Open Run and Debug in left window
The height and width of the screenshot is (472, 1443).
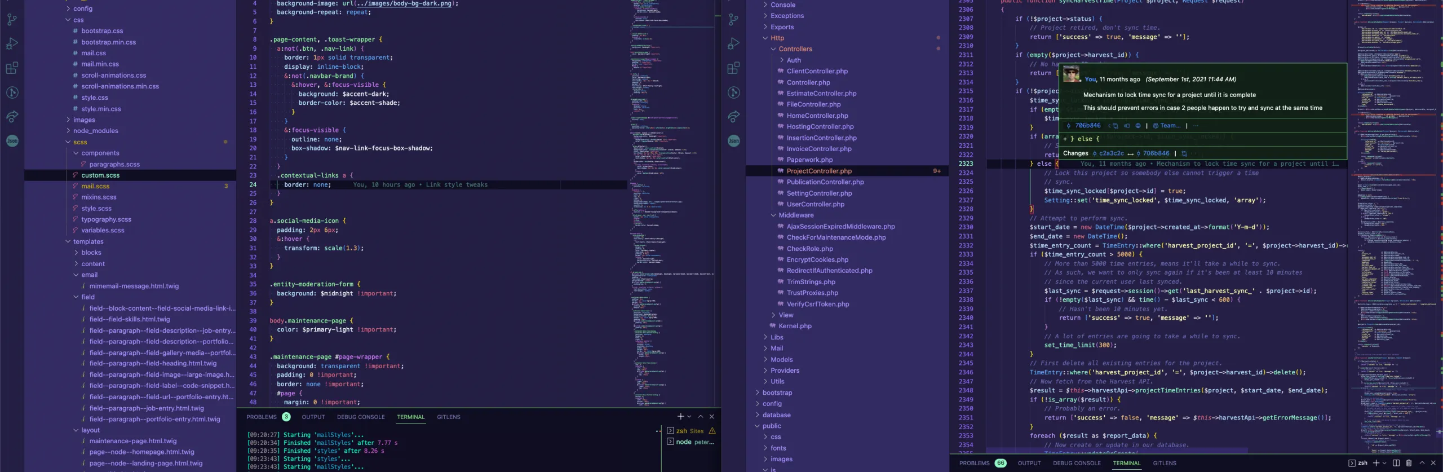pos(12,44)
